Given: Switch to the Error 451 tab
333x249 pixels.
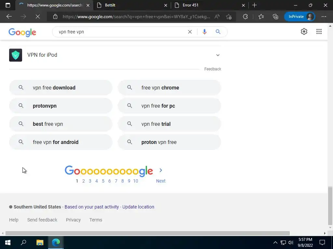Looking at the screenshot, I should [210, 5].
